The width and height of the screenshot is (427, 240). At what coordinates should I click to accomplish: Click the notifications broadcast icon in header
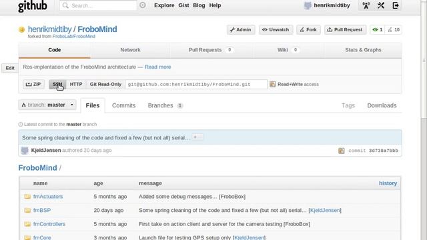click(366, 5)
